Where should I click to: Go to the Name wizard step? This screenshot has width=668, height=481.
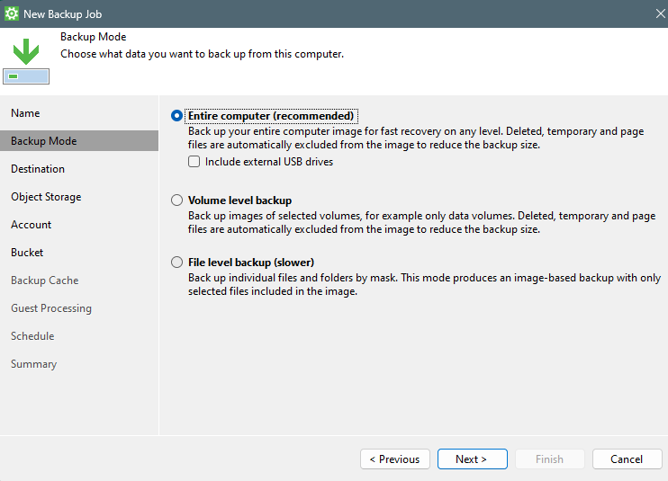click(25, 113)
